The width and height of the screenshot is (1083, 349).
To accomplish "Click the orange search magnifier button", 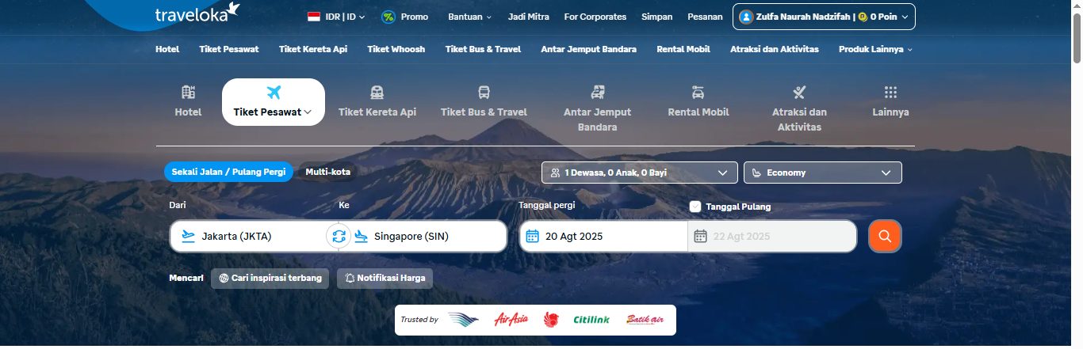I will click(885, 236).
